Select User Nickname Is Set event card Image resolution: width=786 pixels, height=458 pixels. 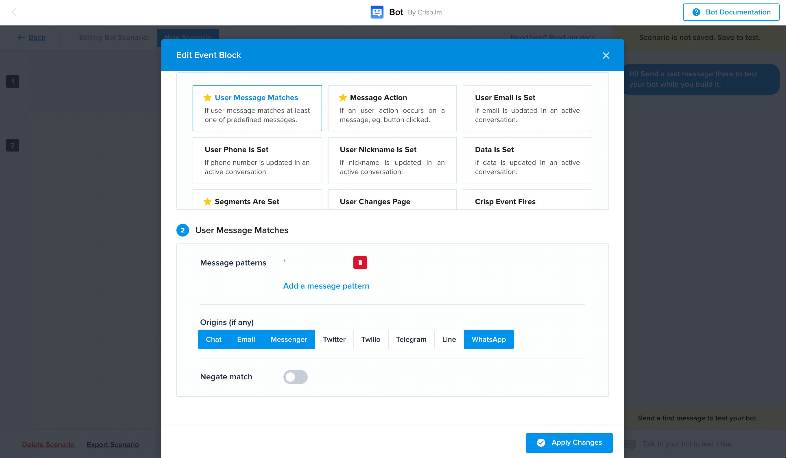click(x=392, y=160)
